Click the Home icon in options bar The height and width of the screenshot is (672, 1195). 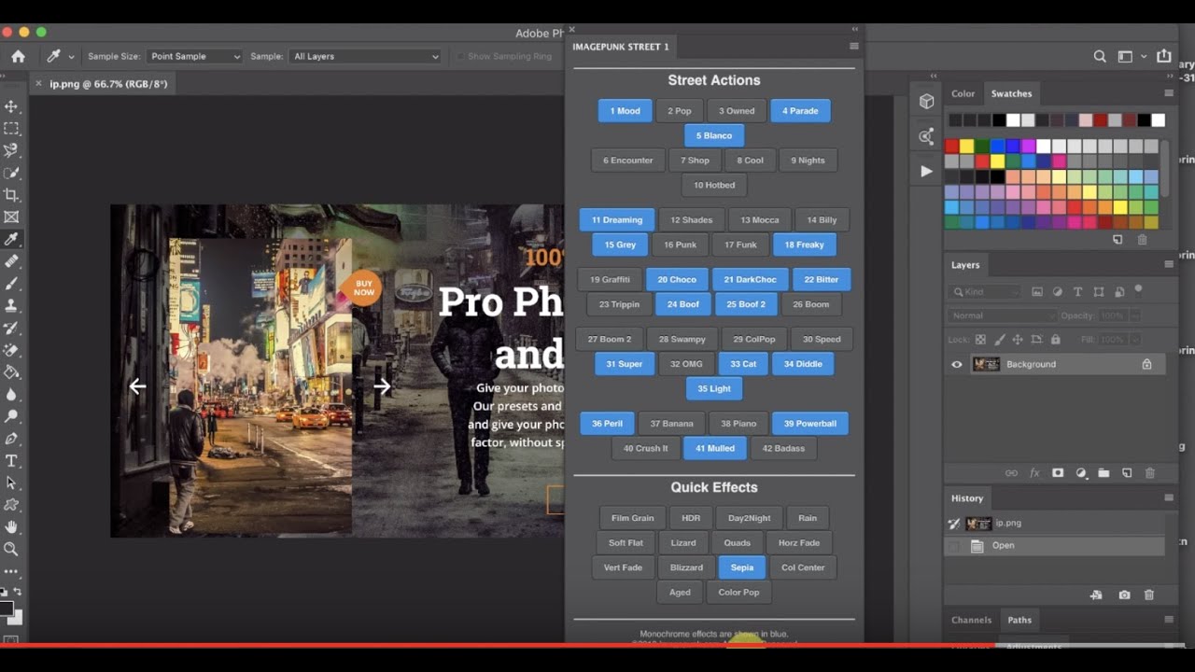(x=18, y=56)
